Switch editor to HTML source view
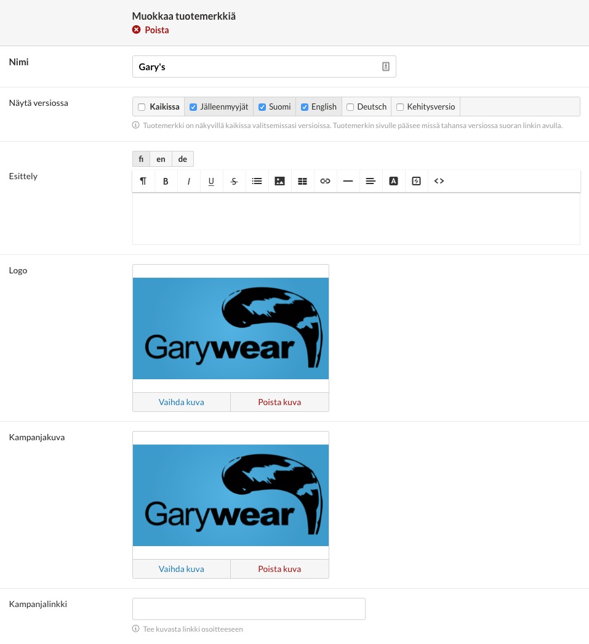589x644 pixels. pyautogui.click(x=439, y=181)
